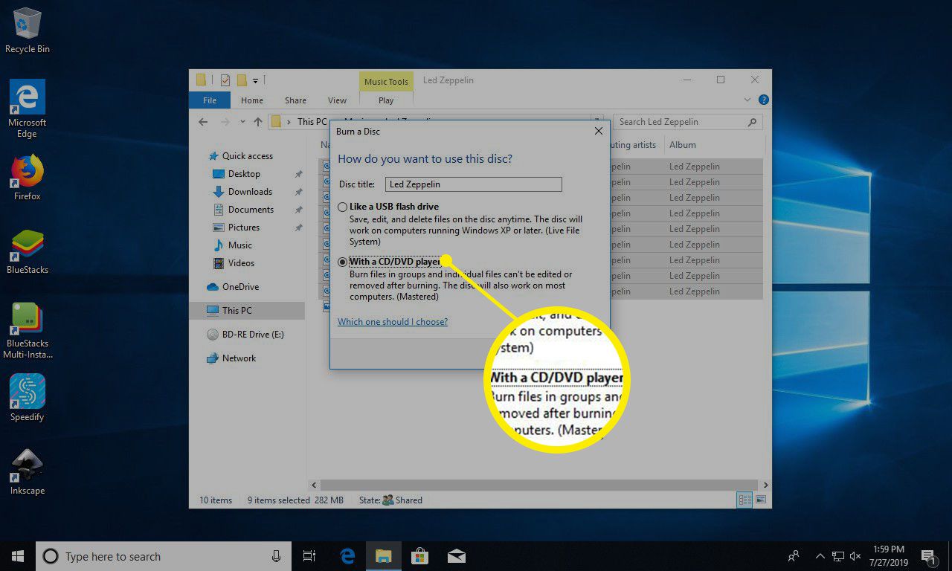Open the Mail app from taskbar

click(456, 556)
